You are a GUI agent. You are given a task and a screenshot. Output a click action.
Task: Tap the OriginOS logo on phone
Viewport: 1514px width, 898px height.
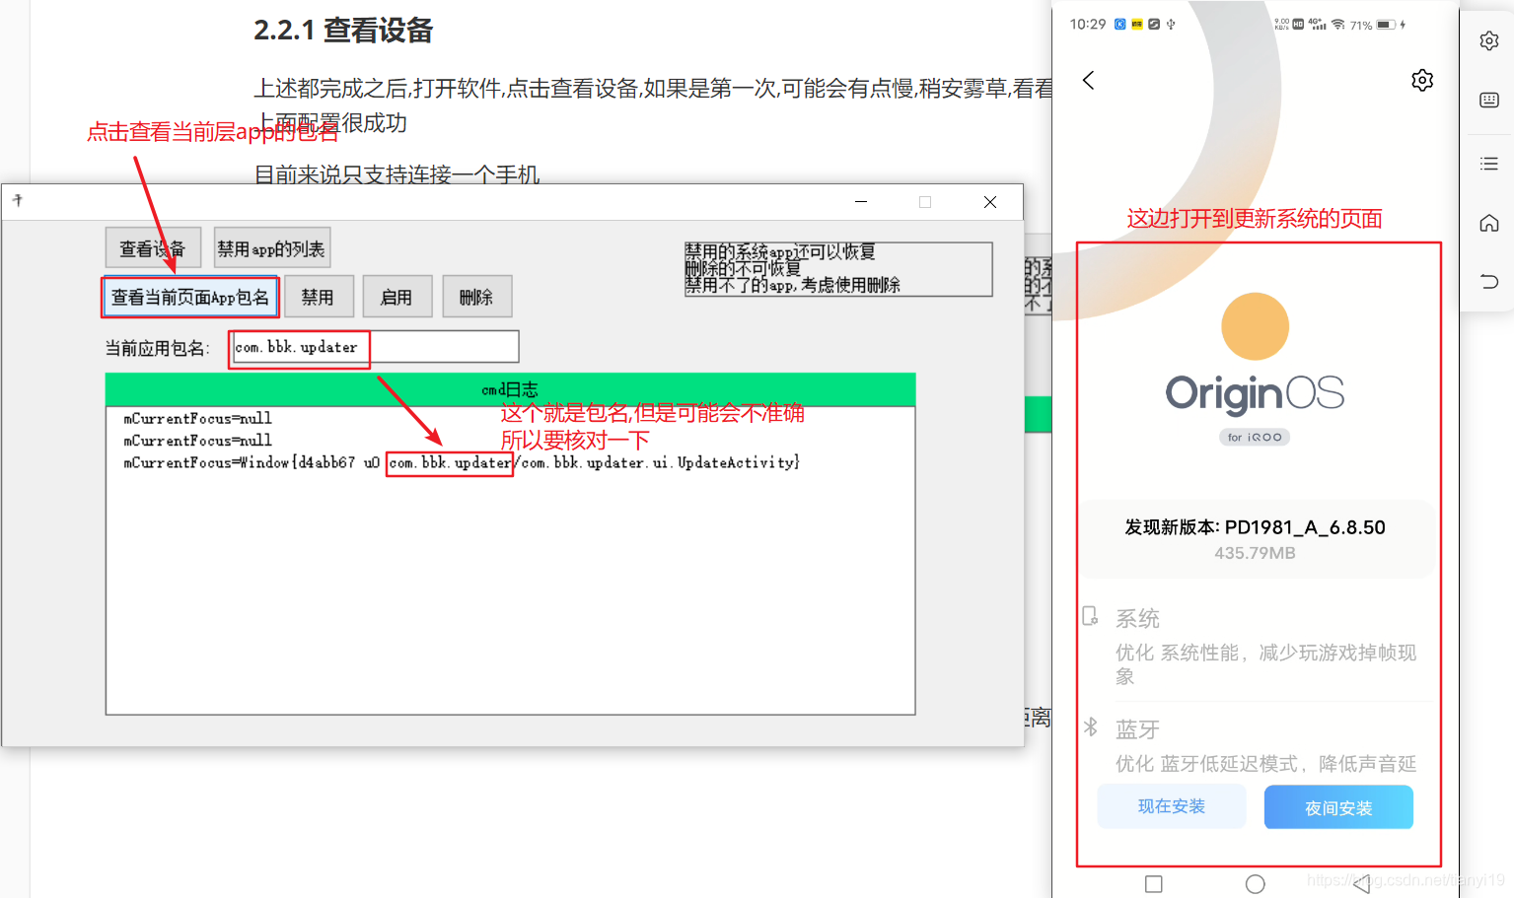tap(1255, 392)
